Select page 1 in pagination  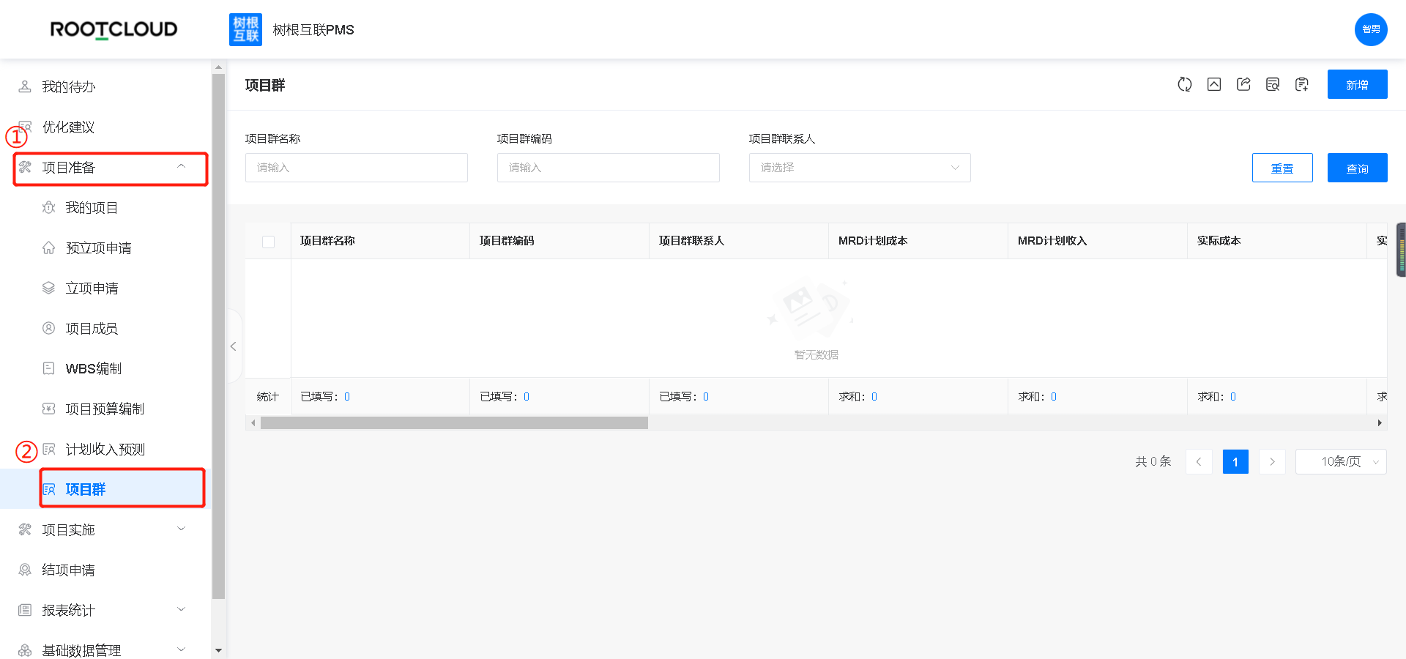click(1235, 461)
